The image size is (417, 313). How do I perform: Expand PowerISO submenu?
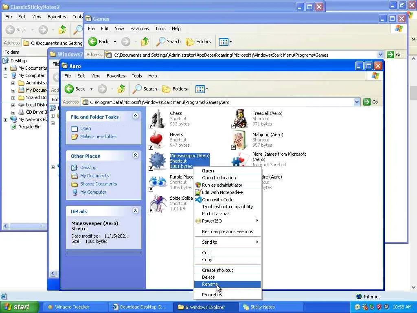pos(227,221)
